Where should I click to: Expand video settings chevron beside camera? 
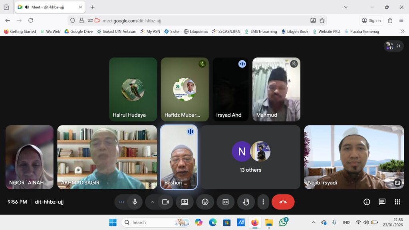pos(152,202)
